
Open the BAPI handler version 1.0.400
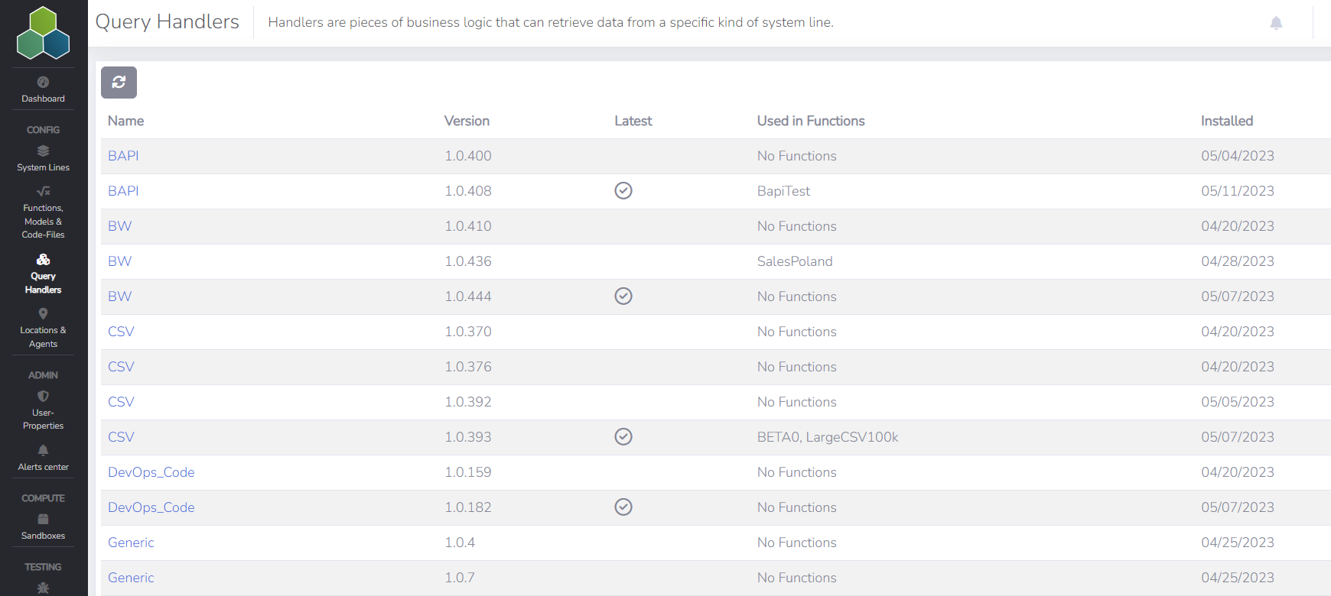tap(123, 156)
